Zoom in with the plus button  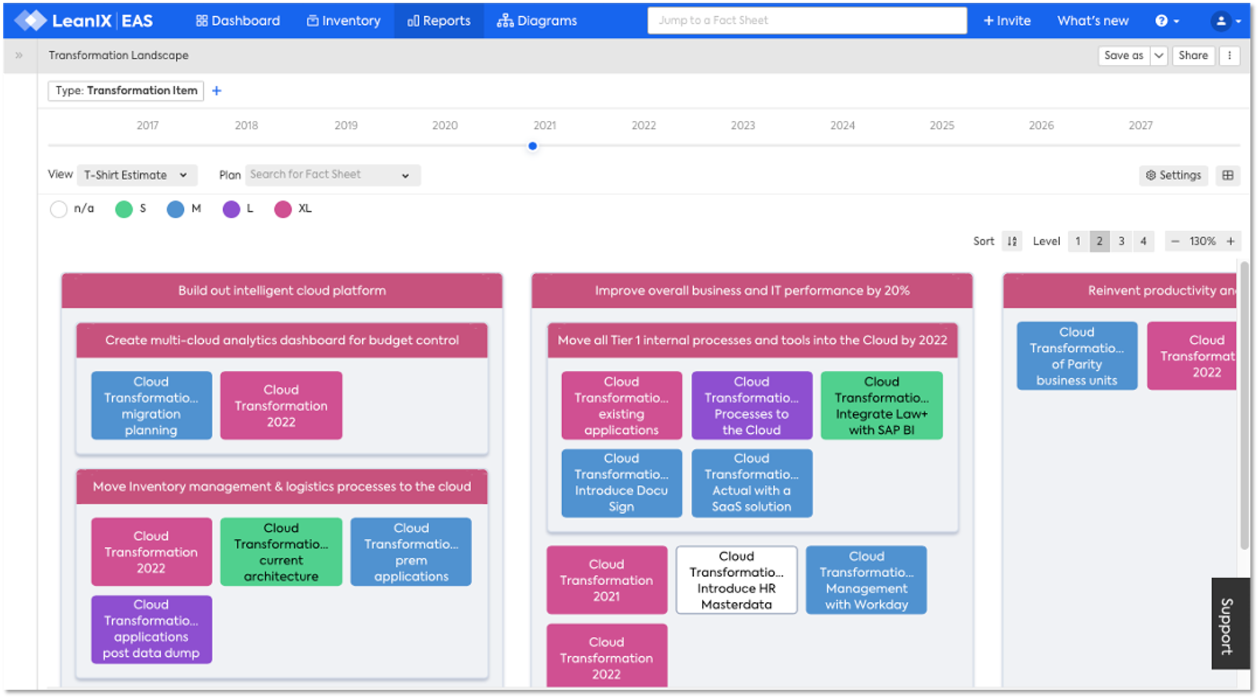1230,241
